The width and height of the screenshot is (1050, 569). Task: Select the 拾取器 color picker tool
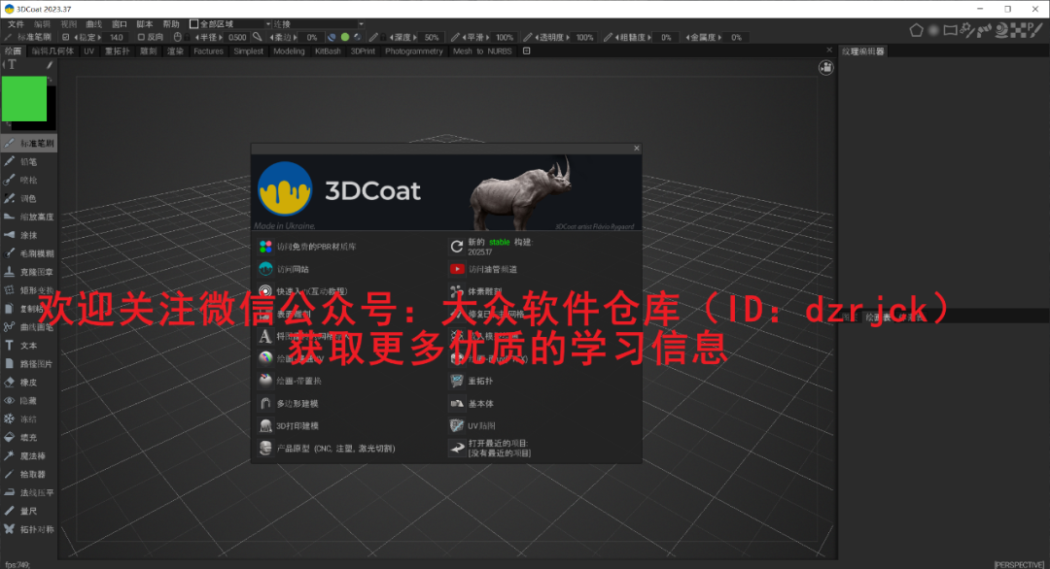coord(28,474)
